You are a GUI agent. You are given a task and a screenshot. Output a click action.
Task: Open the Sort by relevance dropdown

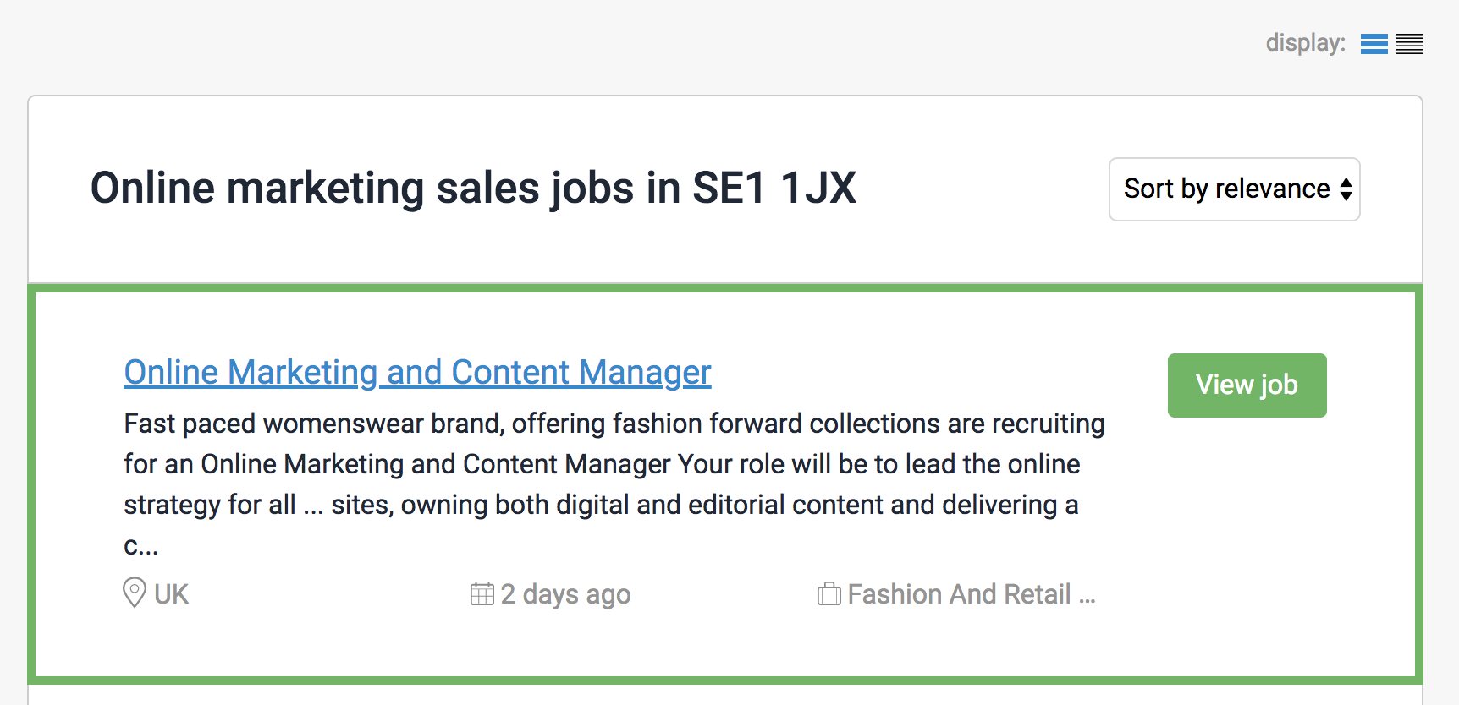(x=1234, y=189)
